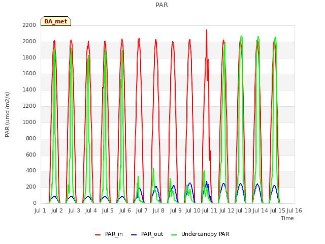Click the 200 y-axis tick label
325x244 pixels.
[31, 187]
